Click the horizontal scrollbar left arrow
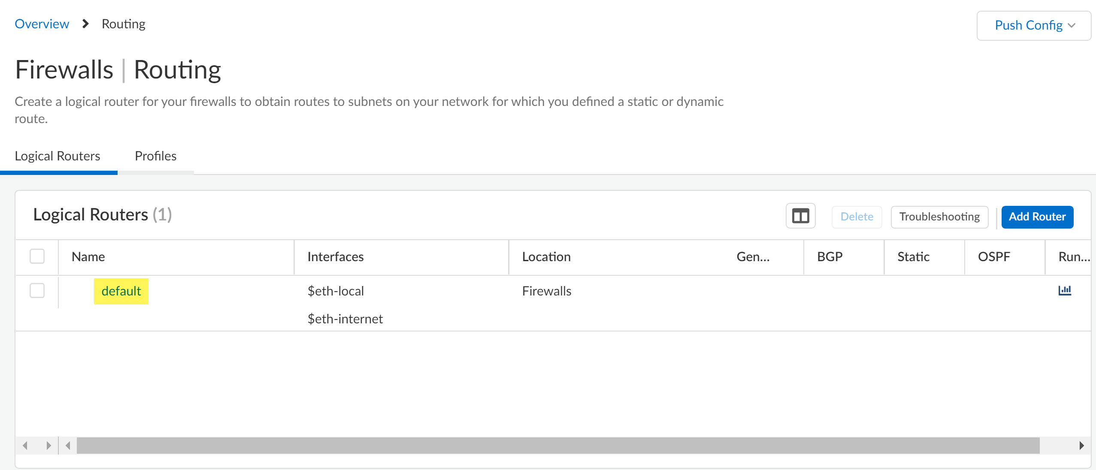1096x470 pixels. [68, 446]
